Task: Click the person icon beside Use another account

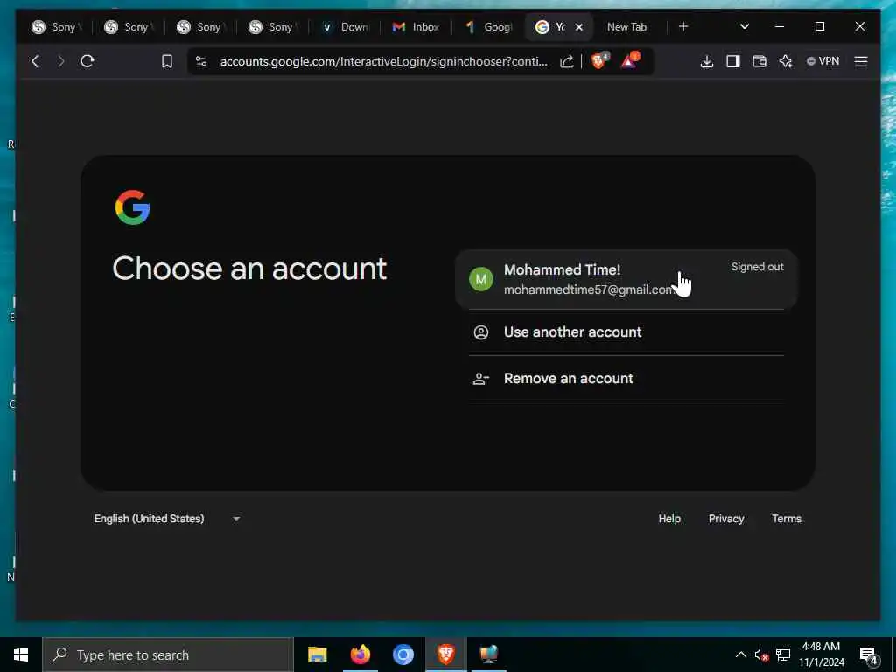Action: click(481, 332)
